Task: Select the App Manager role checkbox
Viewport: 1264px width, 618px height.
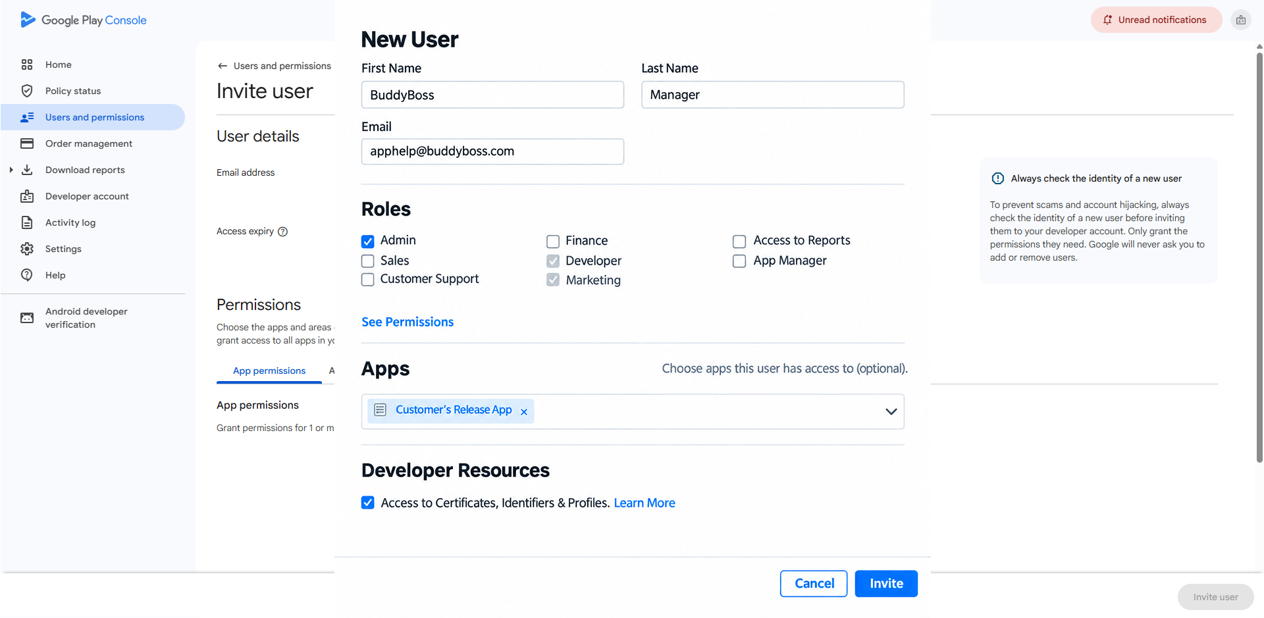Action: pos(739,261)
